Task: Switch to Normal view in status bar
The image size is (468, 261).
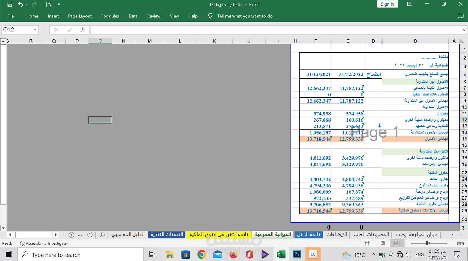Action: coord(368,243)
